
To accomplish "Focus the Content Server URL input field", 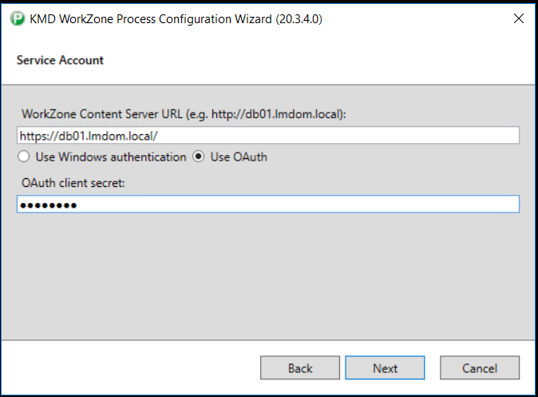I will coord(268,136).
